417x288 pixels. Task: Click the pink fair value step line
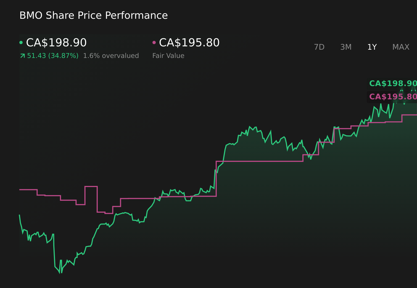coord(262,161)
